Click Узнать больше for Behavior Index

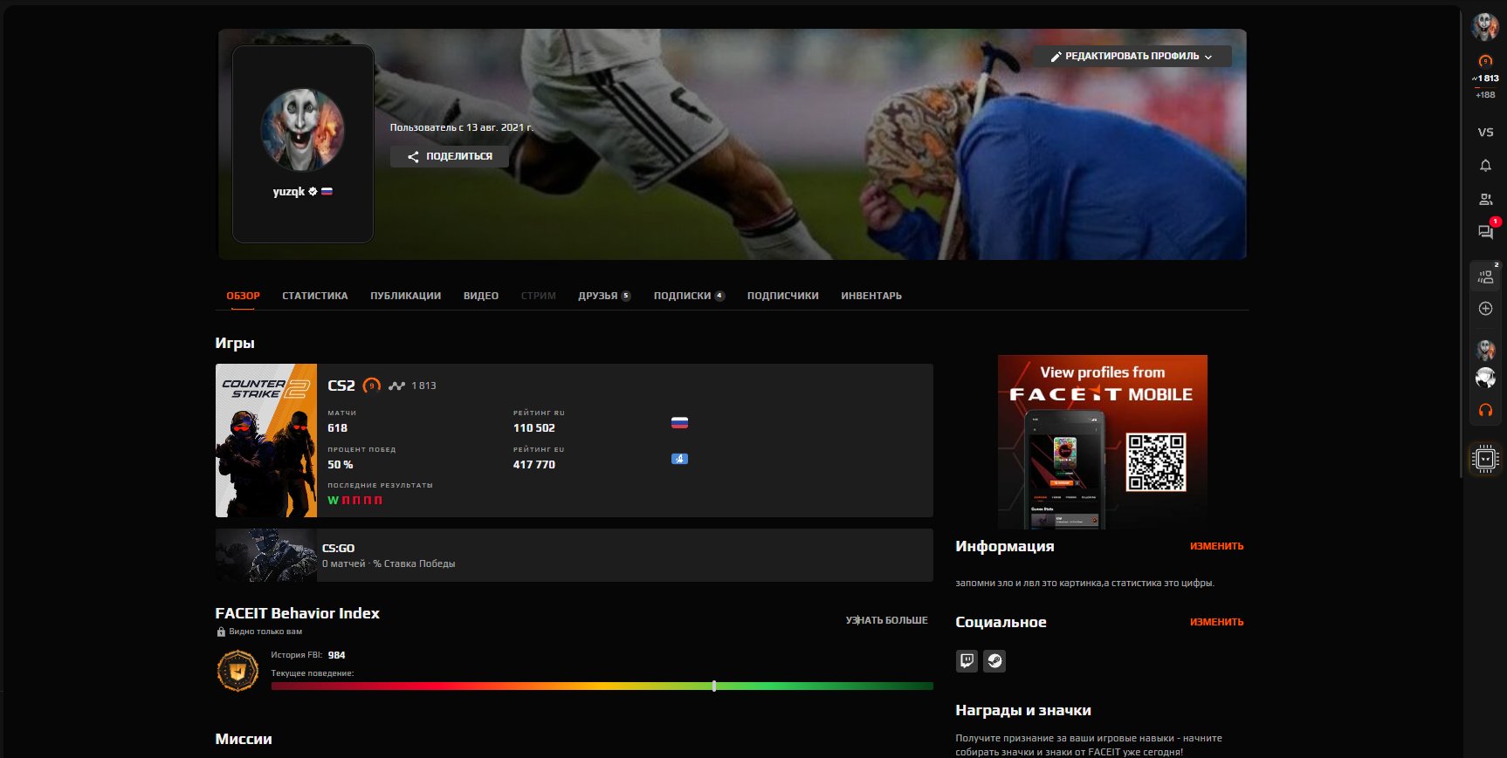point(886,620)
